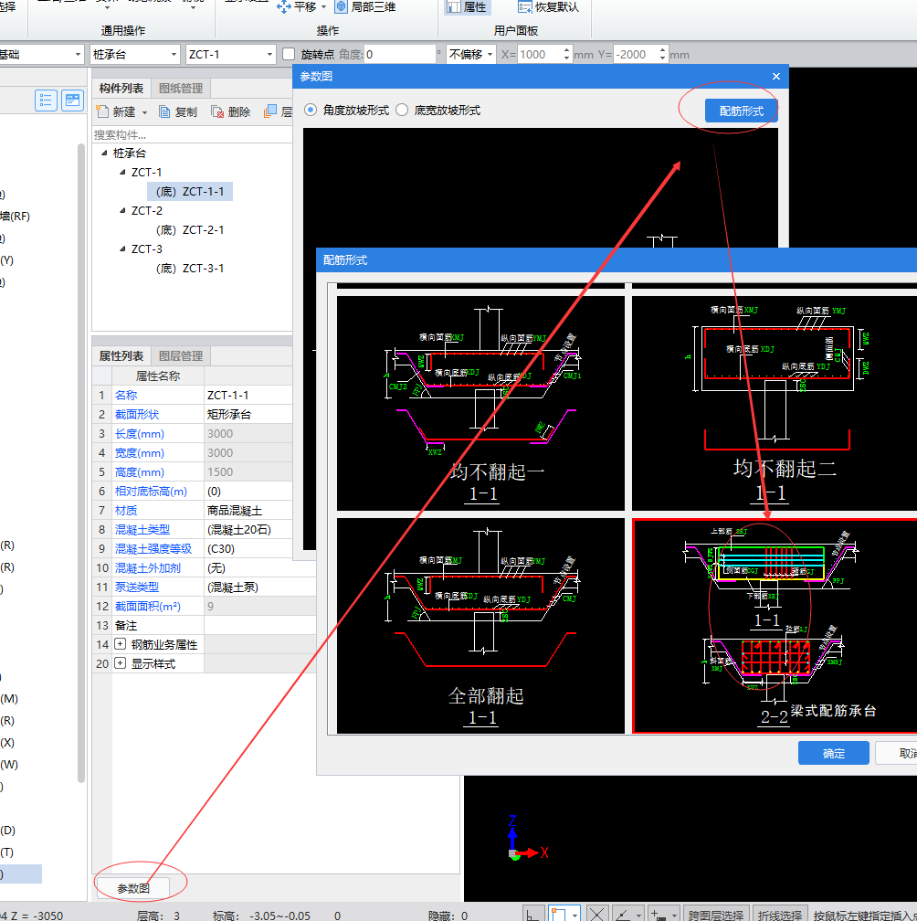Image resolution: width=917 pixels, height=921 pixels.
Task: Toggle rectangle snap icon in status bar
Action: point(558,914)
